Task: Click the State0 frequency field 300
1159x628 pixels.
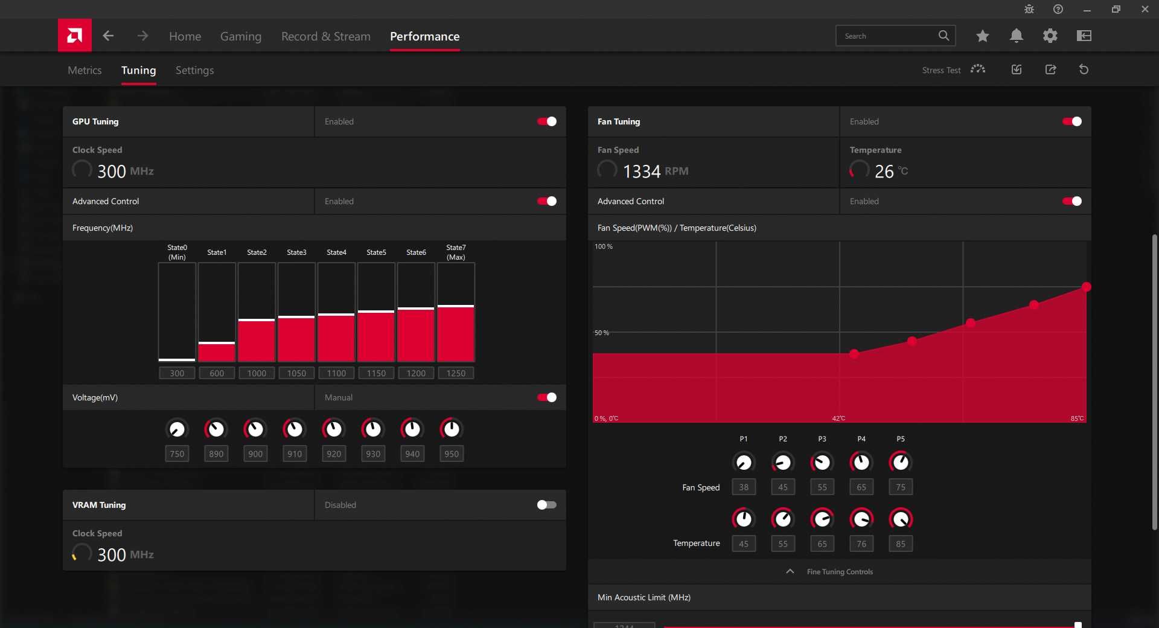Action: coord(177,373)
